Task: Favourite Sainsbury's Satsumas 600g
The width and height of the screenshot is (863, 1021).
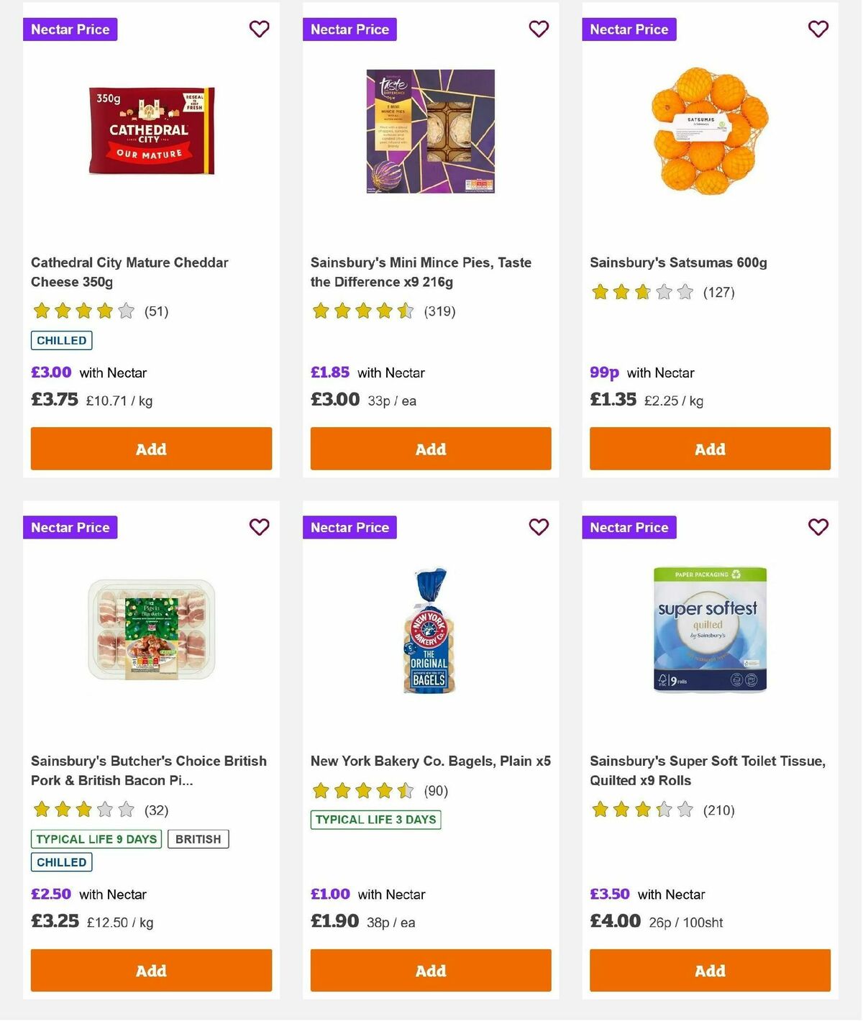Action: (x=817, y=29)
